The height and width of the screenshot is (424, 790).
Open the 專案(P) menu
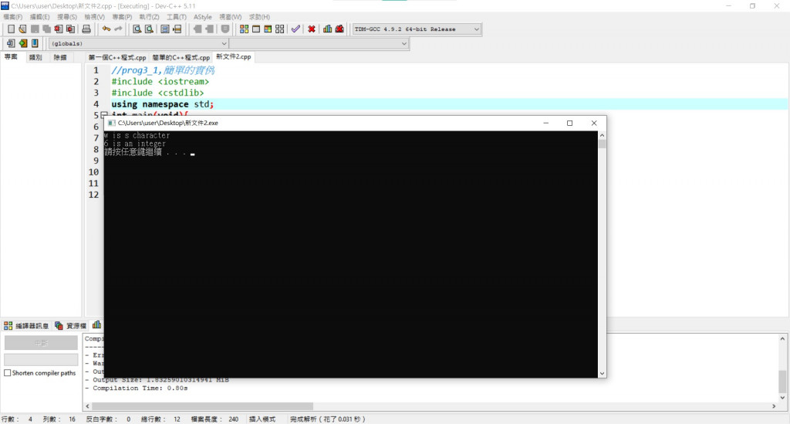122,17
